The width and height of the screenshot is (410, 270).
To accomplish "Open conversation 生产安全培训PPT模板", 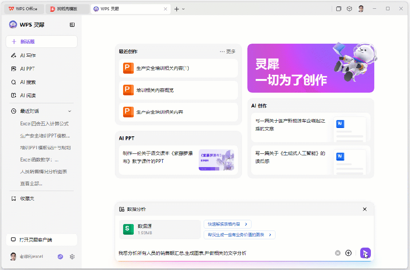I will 45,136.
